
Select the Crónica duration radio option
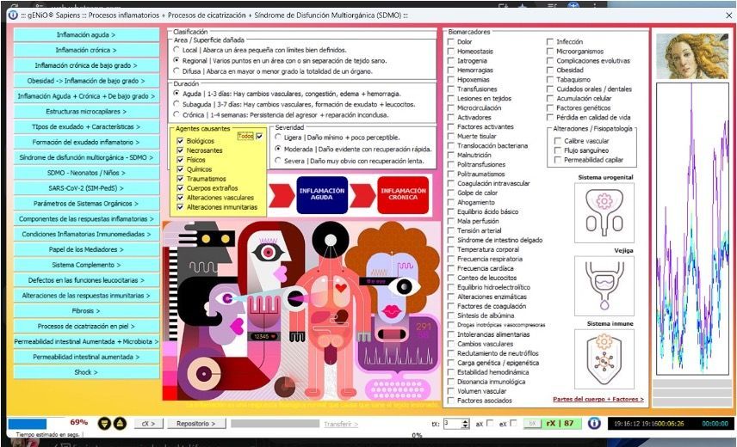pos(177,115)
